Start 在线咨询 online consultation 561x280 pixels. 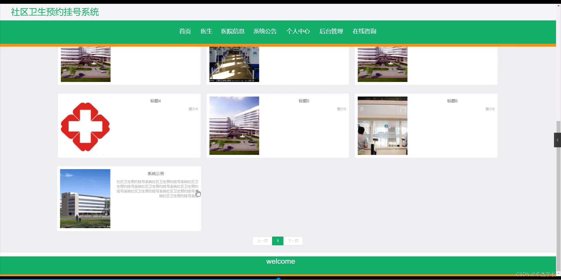tap(364, 31)
